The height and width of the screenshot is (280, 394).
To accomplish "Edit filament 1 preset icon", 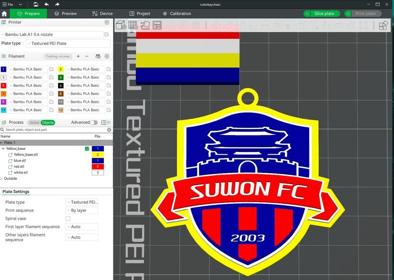I will click(x=52, y=69).
